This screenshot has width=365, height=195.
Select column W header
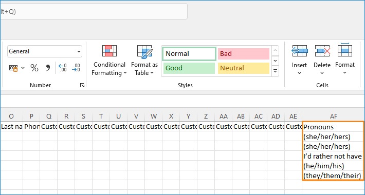pos(153,116)
